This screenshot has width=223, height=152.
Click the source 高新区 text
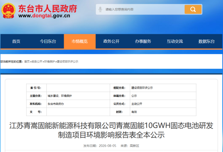coord(134,146)
